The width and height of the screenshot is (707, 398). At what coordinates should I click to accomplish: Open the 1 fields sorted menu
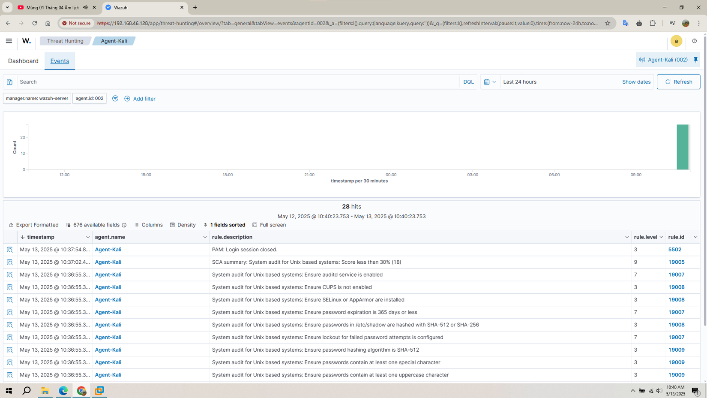[224, 225]
